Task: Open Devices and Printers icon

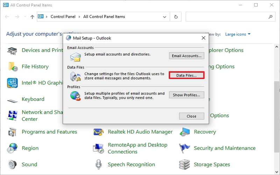Action: (x=12, y=51)
